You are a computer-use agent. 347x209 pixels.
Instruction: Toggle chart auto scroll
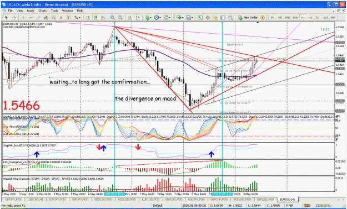tap(130, 18)
